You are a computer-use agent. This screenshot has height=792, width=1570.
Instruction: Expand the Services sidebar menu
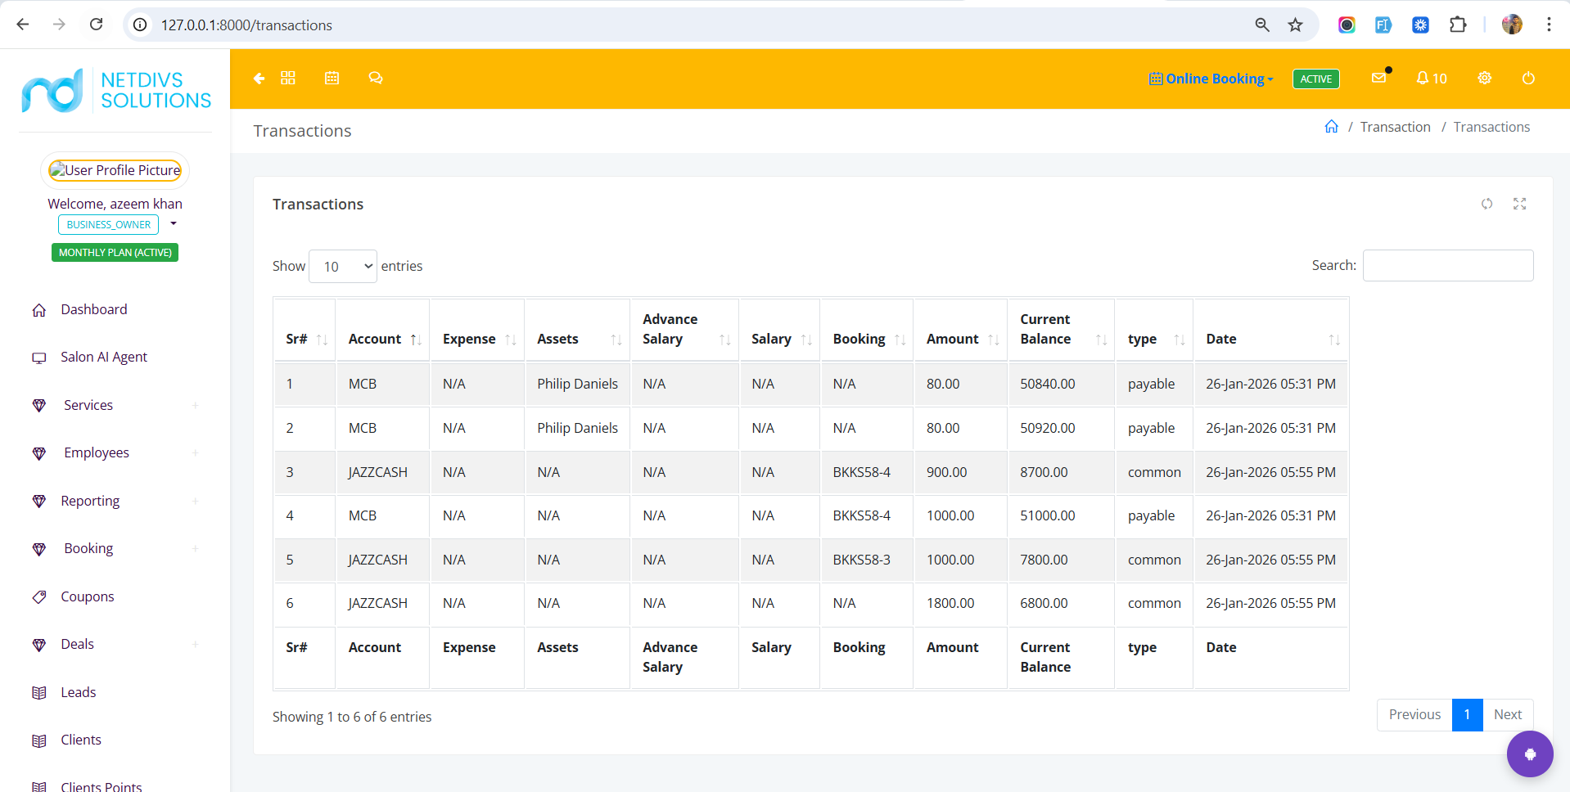point(115,405)
